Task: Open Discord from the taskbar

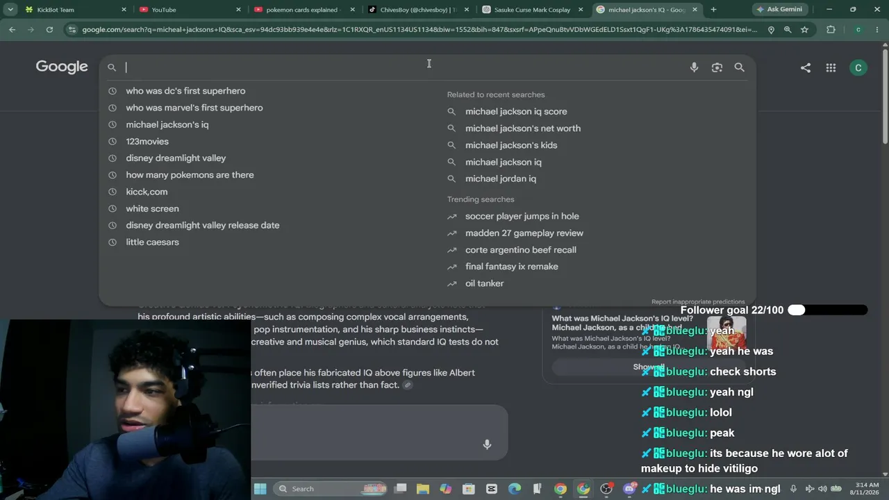Action: pyautogui.click(x=629, y=489)
